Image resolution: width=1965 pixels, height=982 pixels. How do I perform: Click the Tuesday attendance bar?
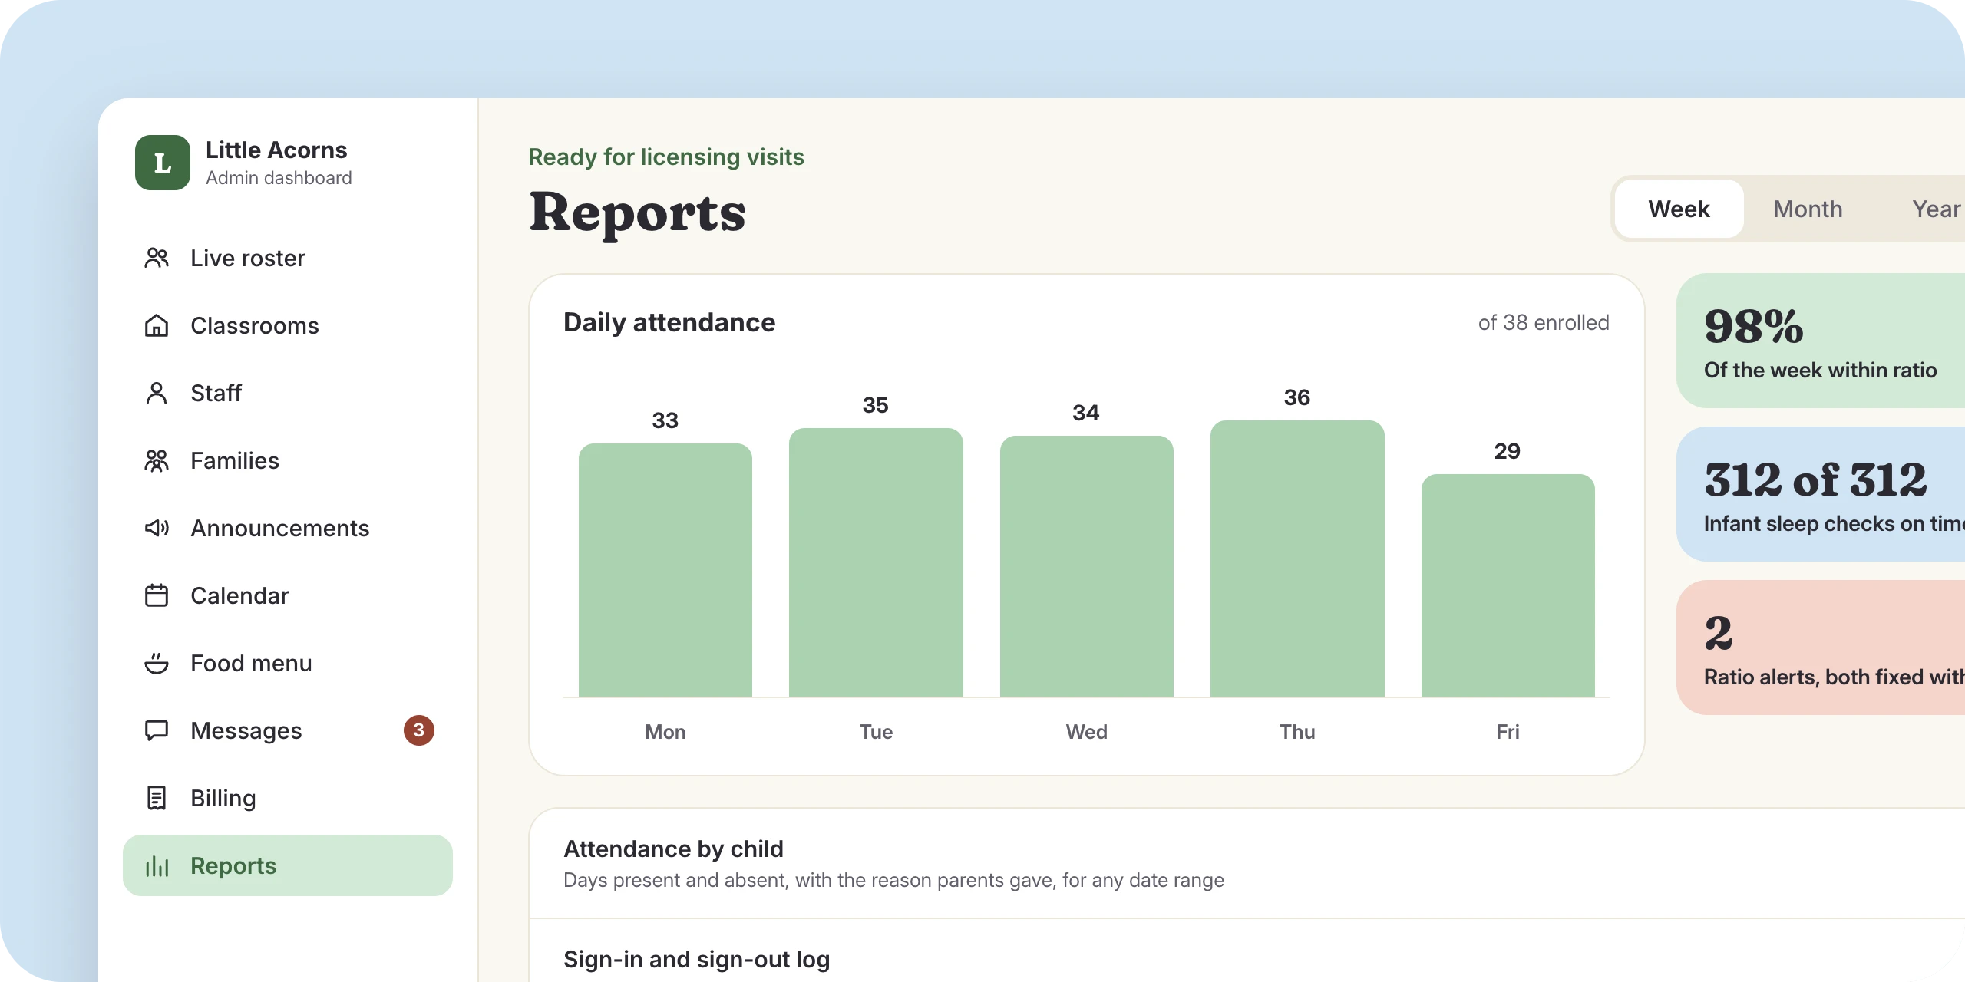876,562
